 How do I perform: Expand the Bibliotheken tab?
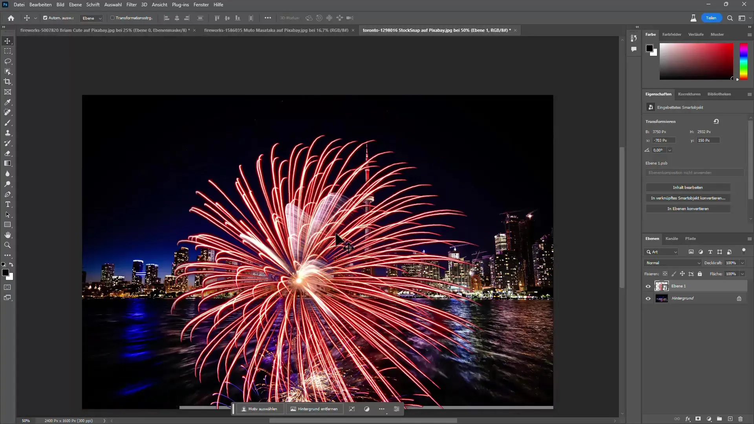719,94
